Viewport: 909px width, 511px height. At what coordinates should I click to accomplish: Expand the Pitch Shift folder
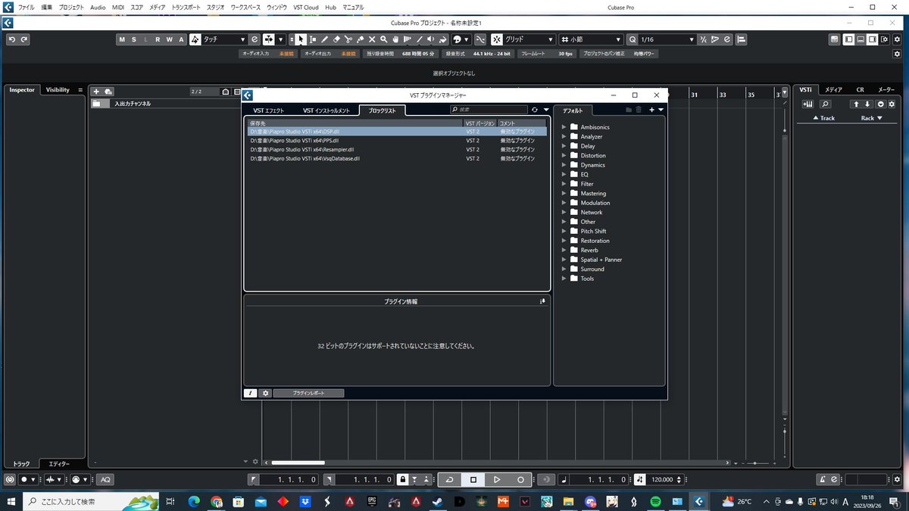tap(564, 231)
